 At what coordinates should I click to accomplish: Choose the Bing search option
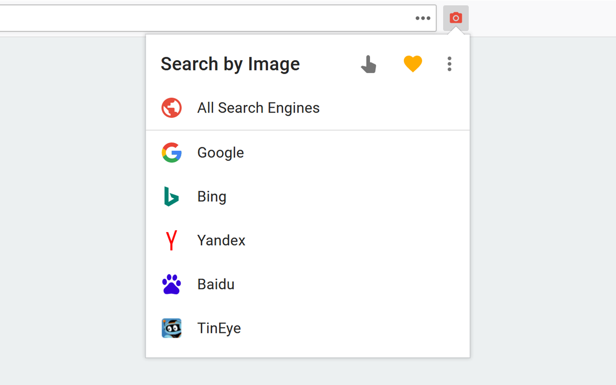pyautogui.click(x=212, y=196)
